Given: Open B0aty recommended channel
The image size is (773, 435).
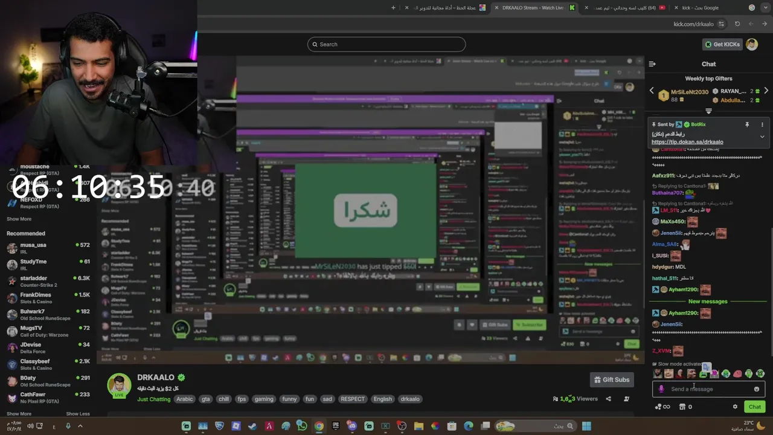Looking at the screenshot, I should [48, 381].
